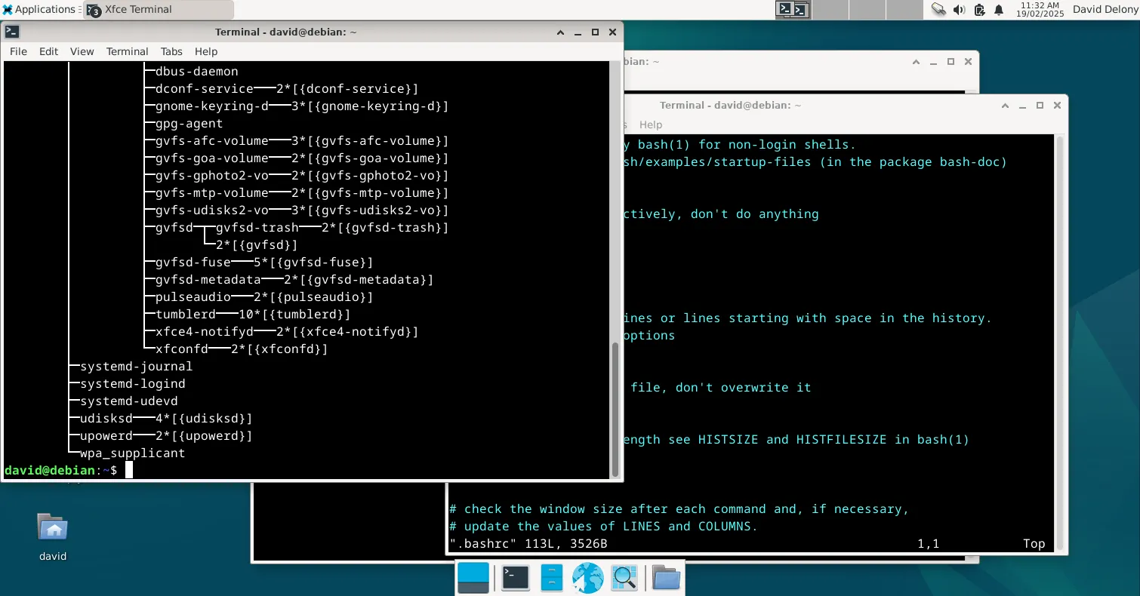
Task: Open the Terminal menu in the menu bar
Action: click(127, 51)
